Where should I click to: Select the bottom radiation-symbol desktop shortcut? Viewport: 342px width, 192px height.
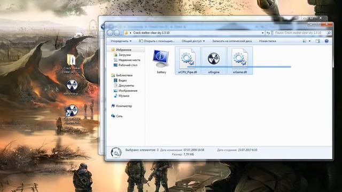[72, 114]
